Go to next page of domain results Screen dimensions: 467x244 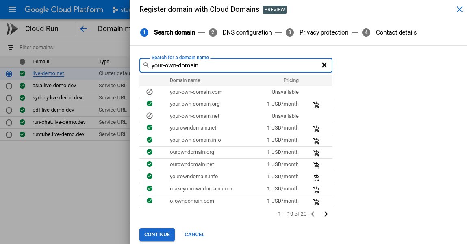(326, 214)
